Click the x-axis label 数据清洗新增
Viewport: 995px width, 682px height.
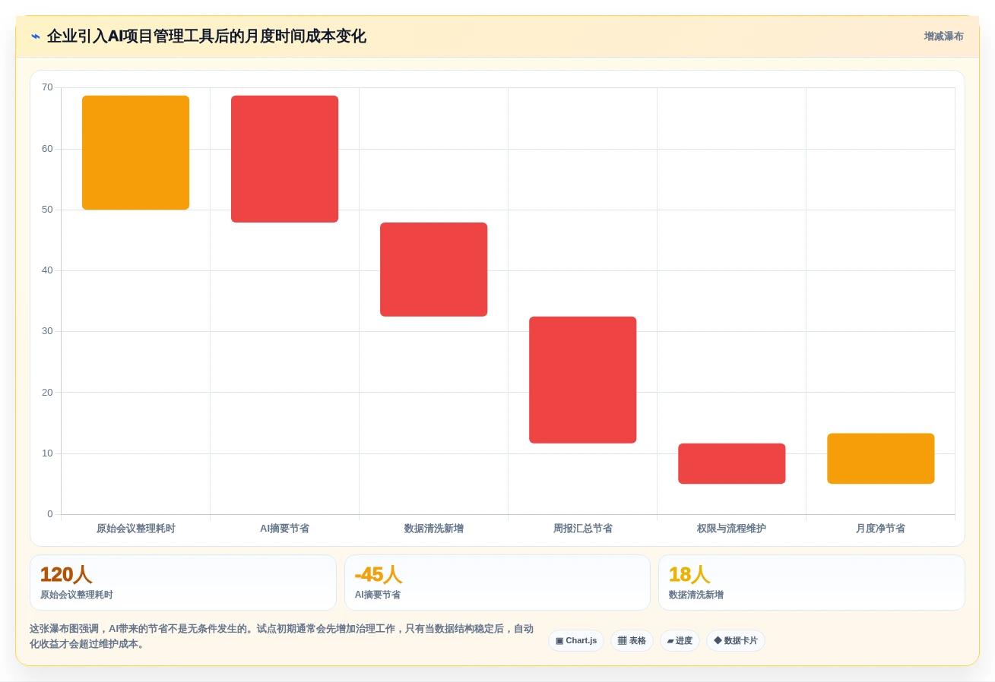point(433,529)
